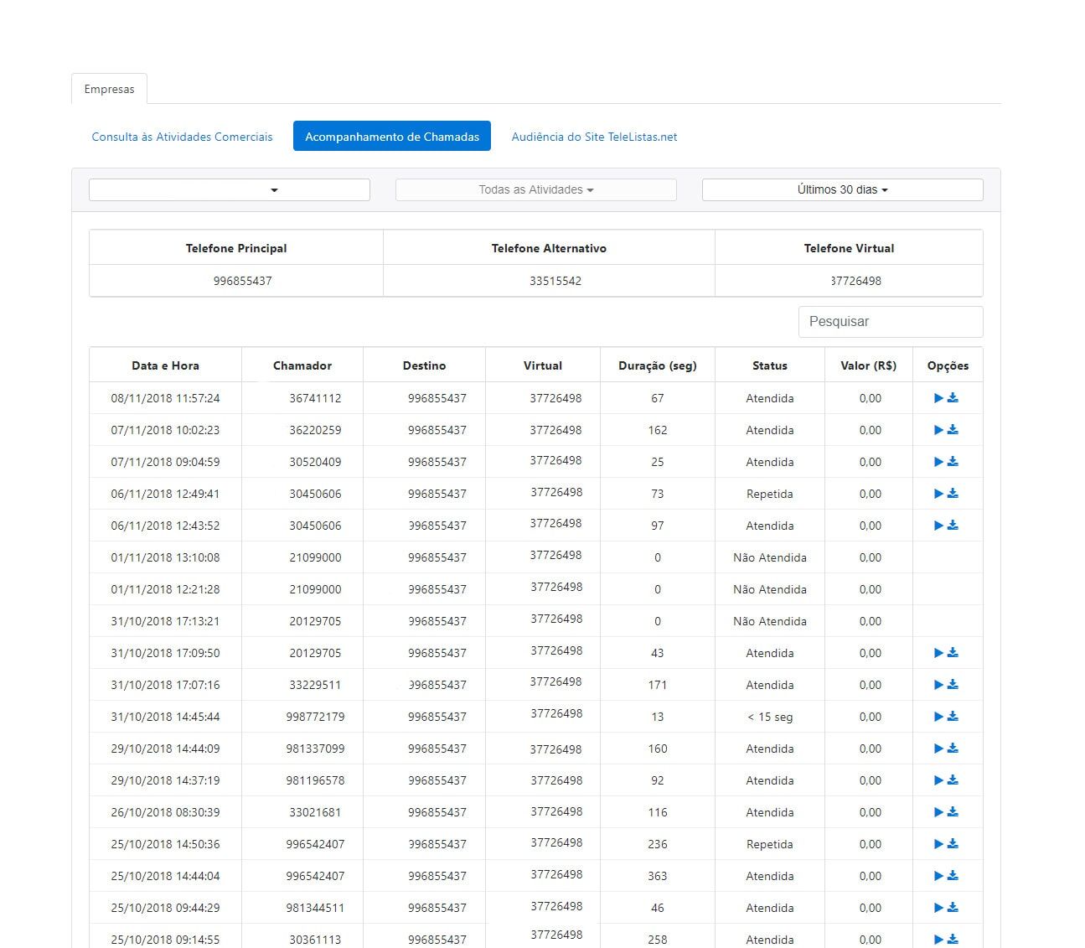
Task: Go to Audiência do Site TeleListas.net
Action: [x=594, y=137]
